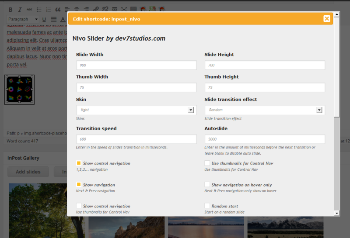Open the Paragraph format dropdown

pyautogui.click(x=23, y=19)
